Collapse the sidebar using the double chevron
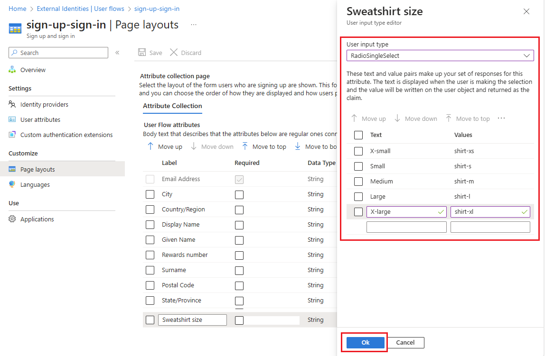This screenshot has height=356, width=545. click(x=117, y=53)
